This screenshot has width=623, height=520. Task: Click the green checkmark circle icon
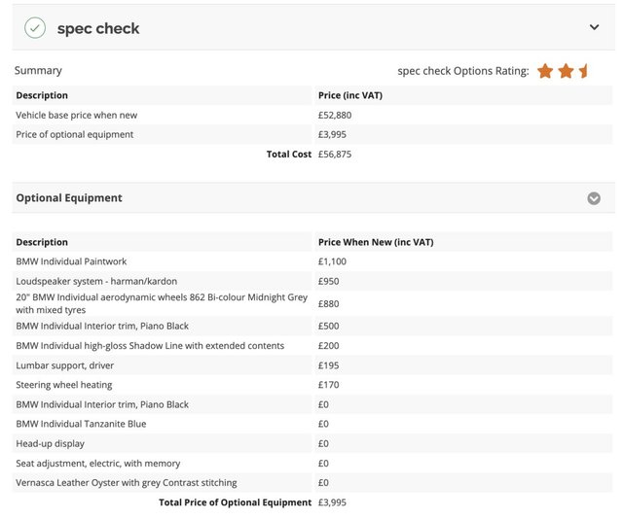[35, 28]
